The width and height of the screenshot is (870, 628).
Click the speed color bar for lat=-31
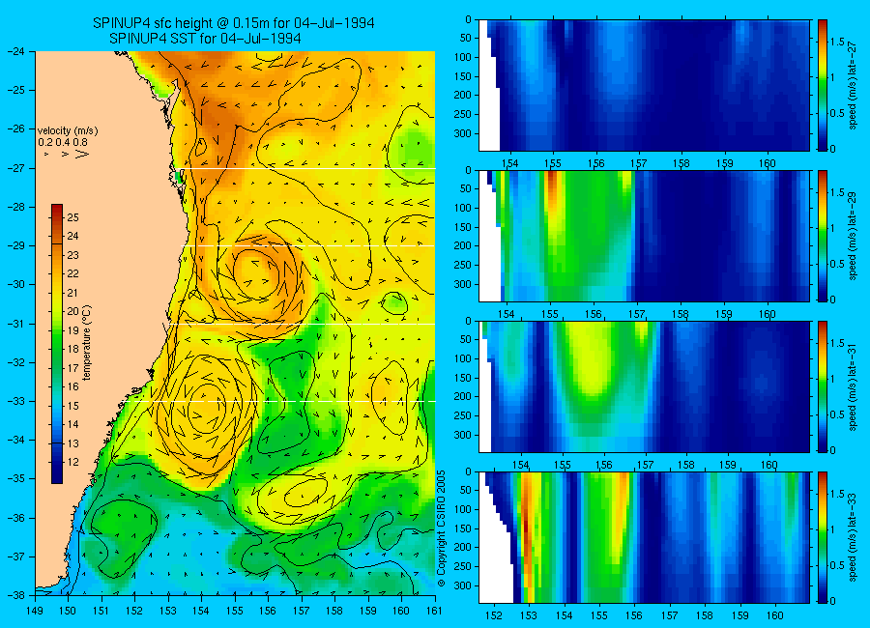pyautogui.click(x=823, y=386)
